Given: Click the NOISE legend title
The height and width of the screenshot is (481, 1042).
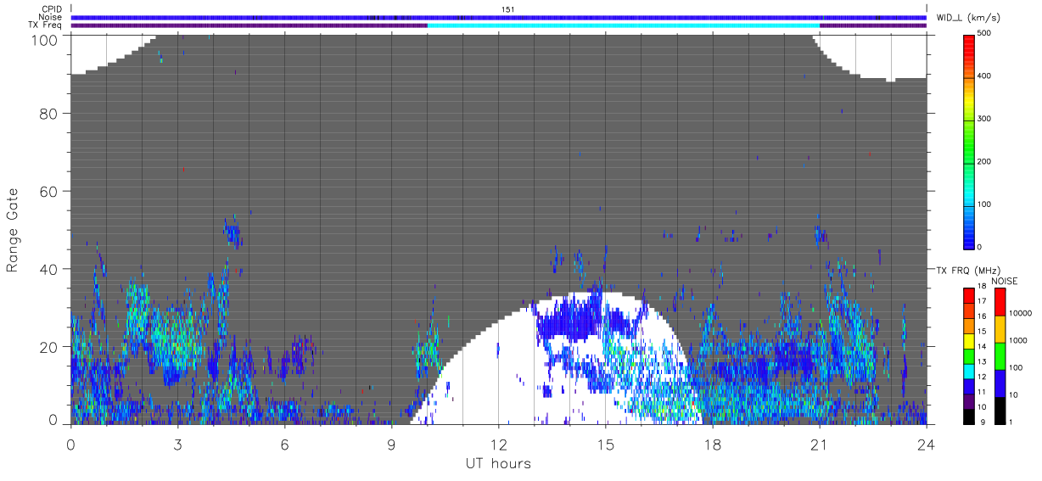Looking at the screenshot, I should 1005,281.
